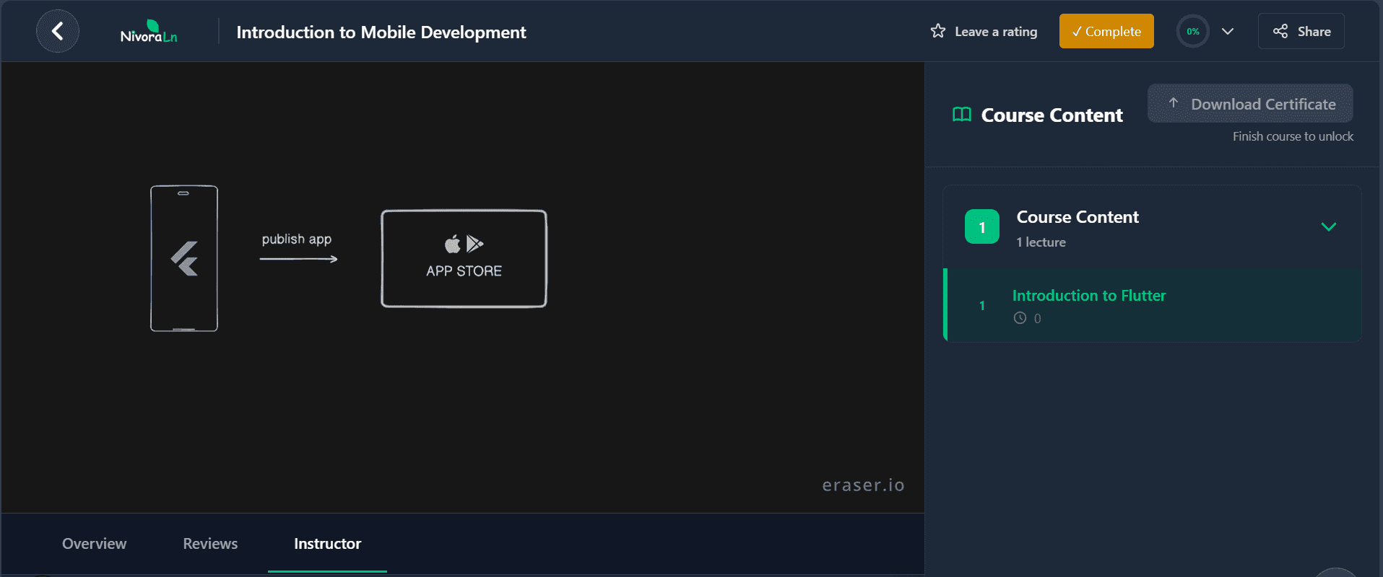Click the App Store diagram in lecture
Viewport: 1383px width, 577px height.
(464, 259)
